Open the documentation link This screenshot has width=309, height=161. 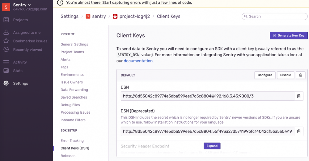[x=138, y=61]
